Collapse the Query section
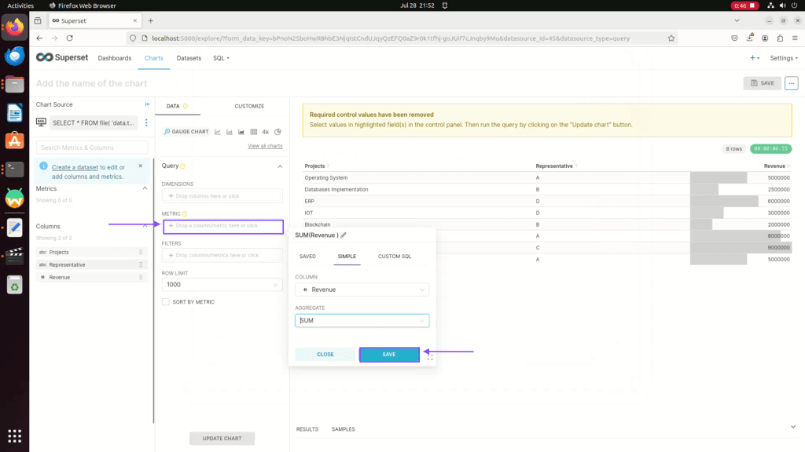 point(280,166)
